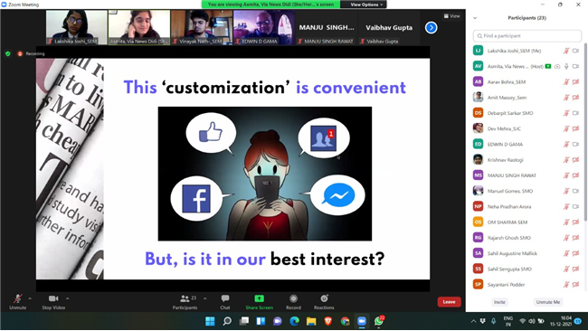This screenshot has height=331, width=588.
Task: Click the Participants (23) panel title
Action: [526, 18]
